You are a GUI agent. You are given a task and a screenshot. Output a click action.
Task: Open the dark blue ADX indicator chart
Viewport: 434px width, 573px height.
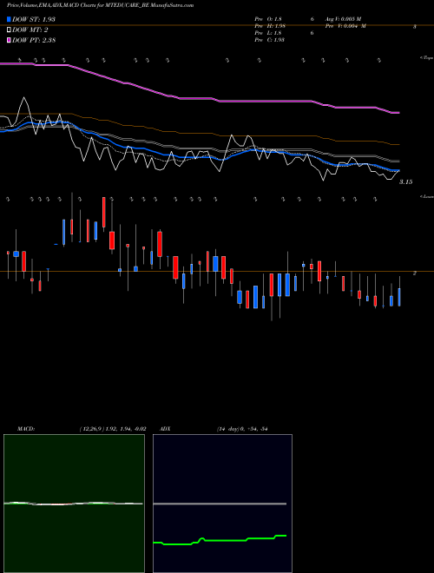coord(222,504)
